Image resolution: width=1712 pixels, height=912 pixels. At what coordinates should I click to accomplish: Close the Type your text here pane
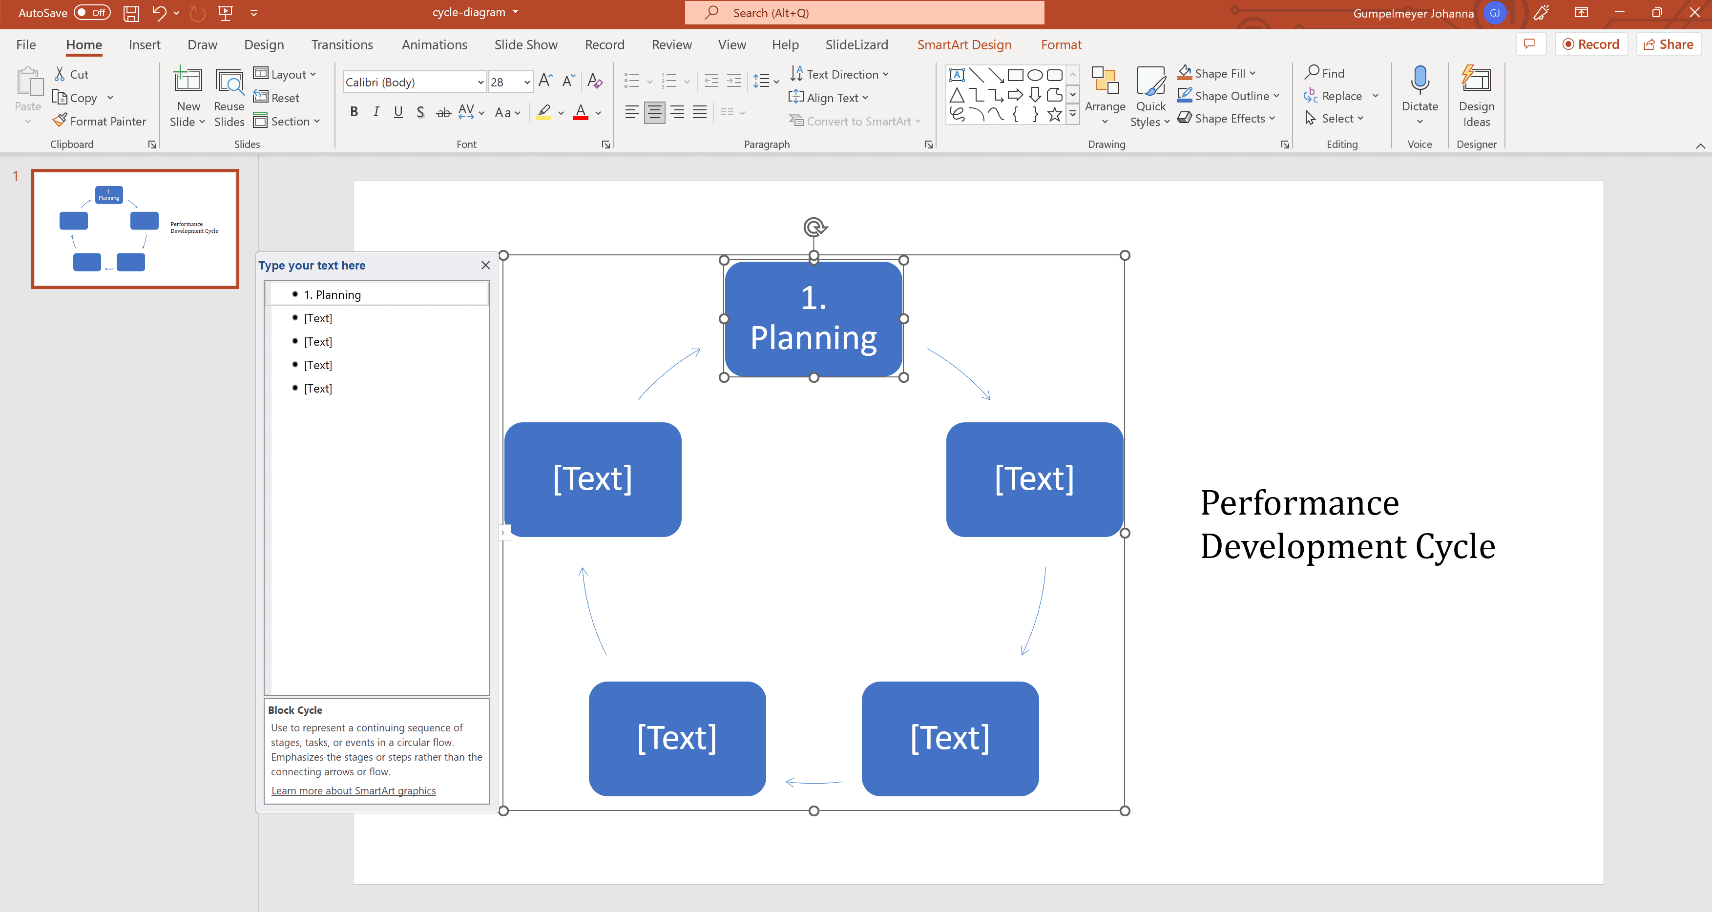(x=486, y=265)
